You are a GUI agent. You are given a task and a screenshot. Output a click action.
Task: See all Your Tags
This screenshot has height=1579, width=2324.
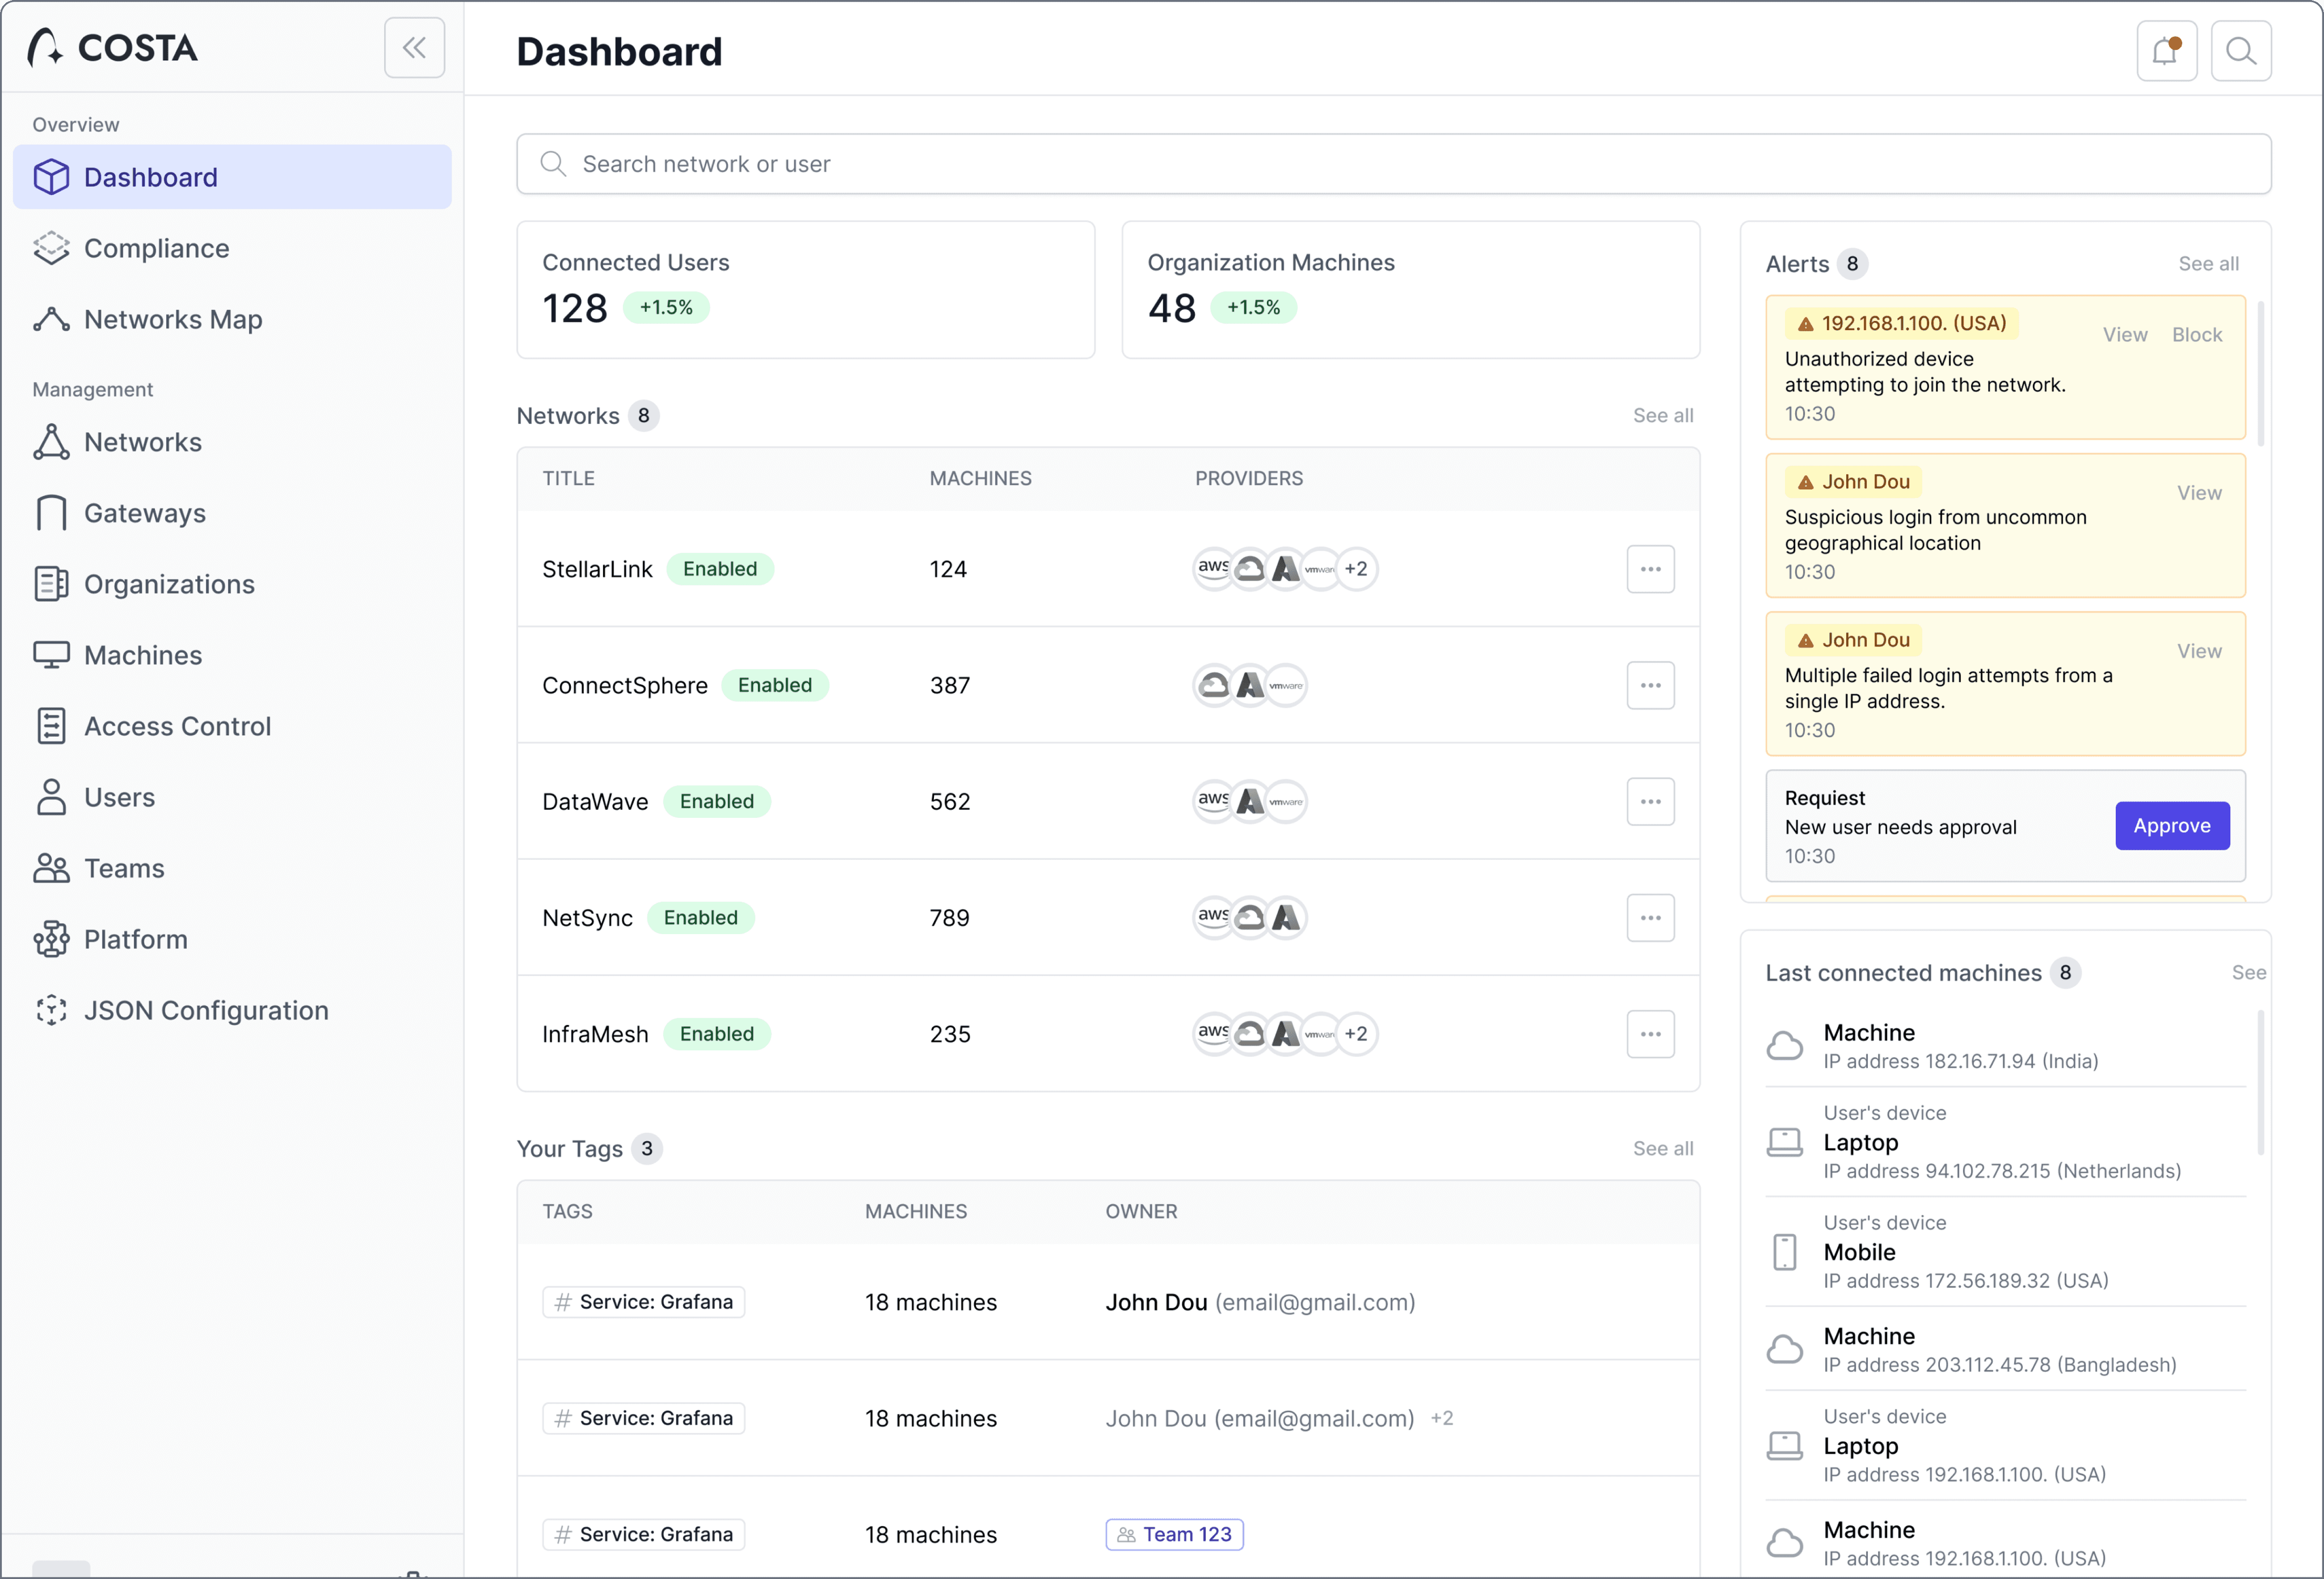[x=1663, y=1149]
